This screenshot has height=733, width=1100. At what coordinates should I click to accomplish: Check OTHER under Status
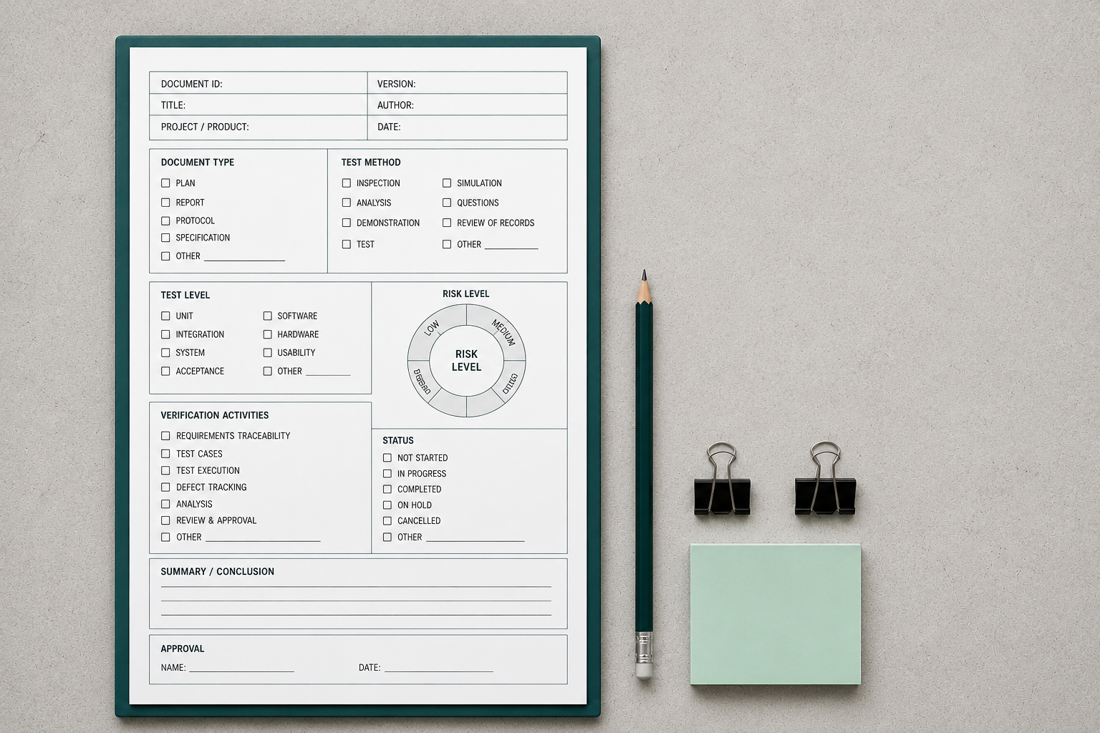[387, 538]
